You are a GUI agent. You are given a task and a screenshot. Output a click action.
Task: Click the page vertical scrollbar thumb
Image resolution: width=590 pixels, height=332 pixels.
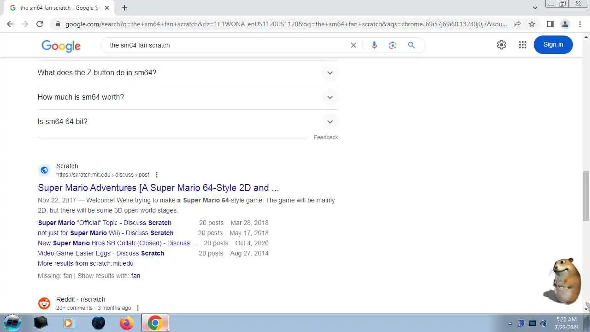(586, 196)
